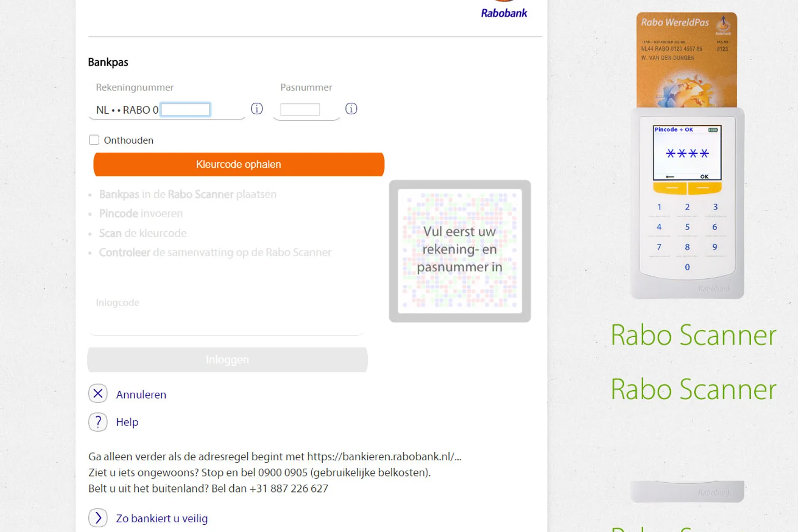
Task: Click the info icon beside Rekeningnummer field
Action: pyautogui.click(x=257, y=109)
